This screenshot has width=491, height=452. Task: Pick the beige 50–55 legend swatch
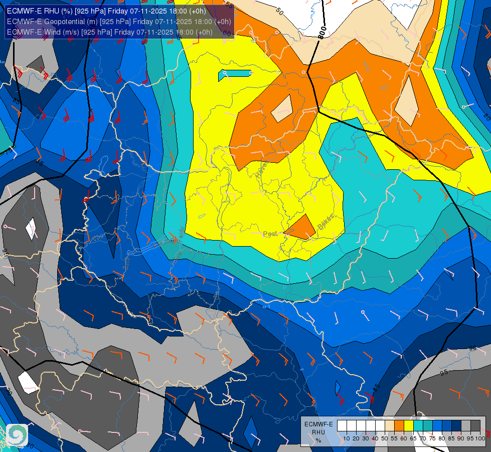[x=390, y=425]
